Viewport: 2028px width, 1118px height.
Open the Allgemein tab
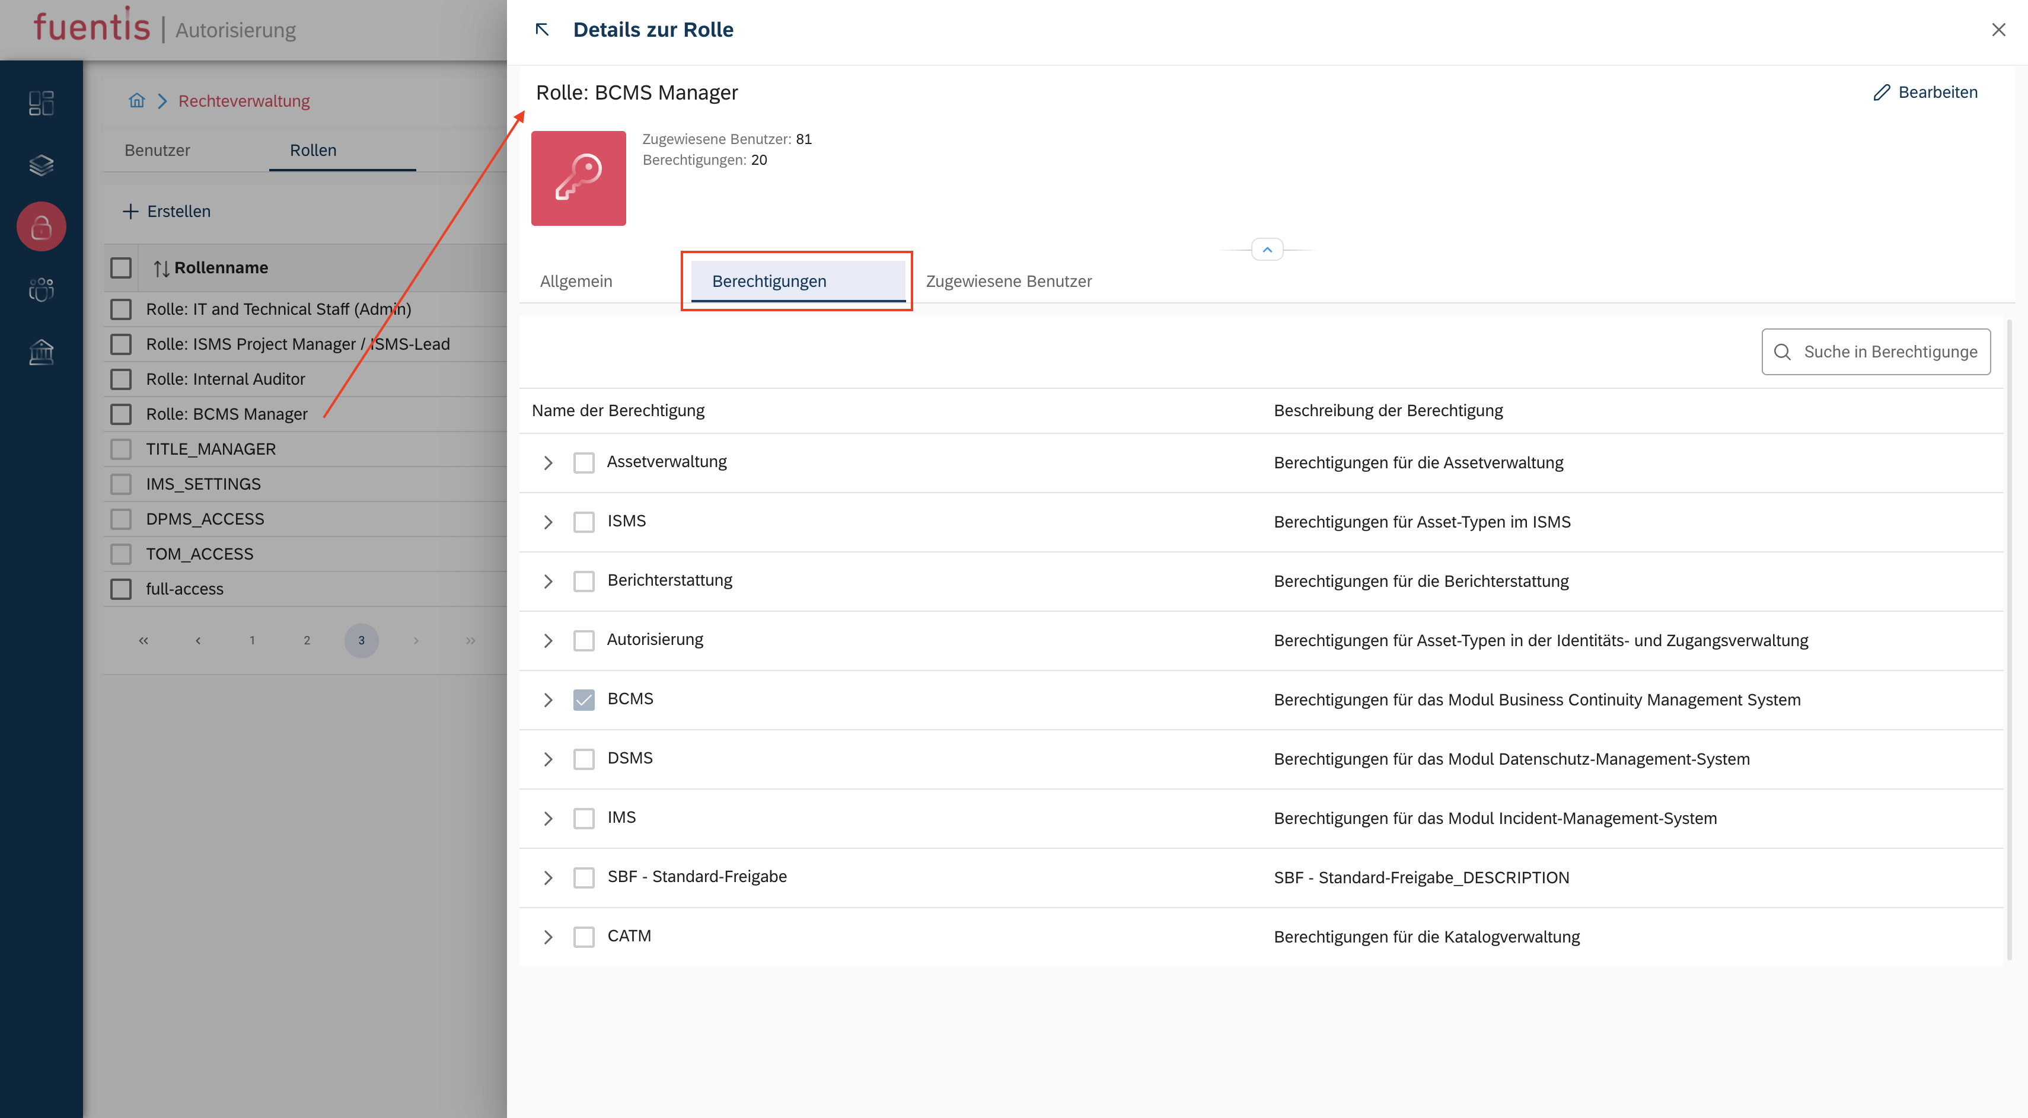[576, 281]
